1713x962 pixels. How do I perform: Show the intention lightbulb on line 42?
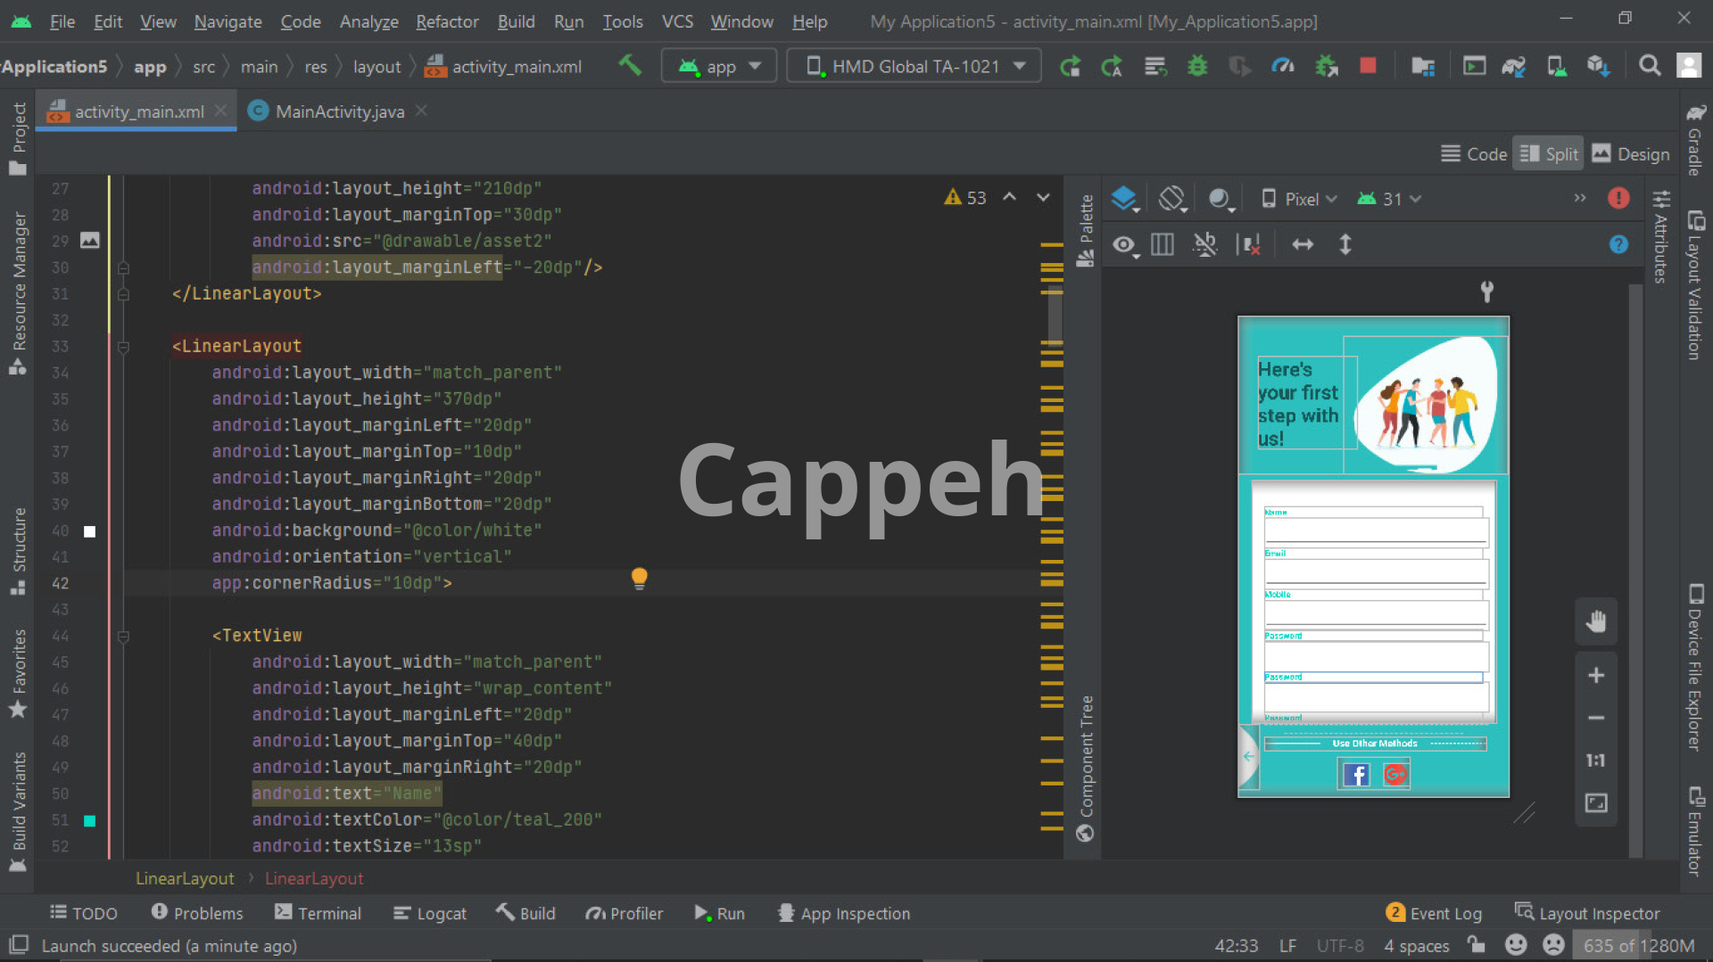coord(639,579)
